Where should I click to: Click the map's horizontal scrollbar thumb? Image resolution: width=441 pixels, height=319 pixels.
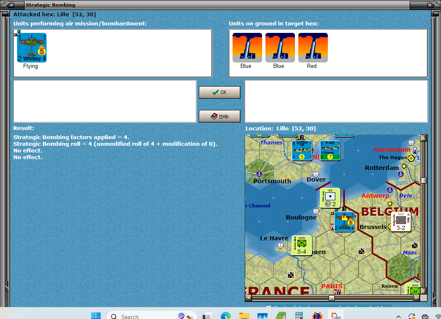pos(332,298)
